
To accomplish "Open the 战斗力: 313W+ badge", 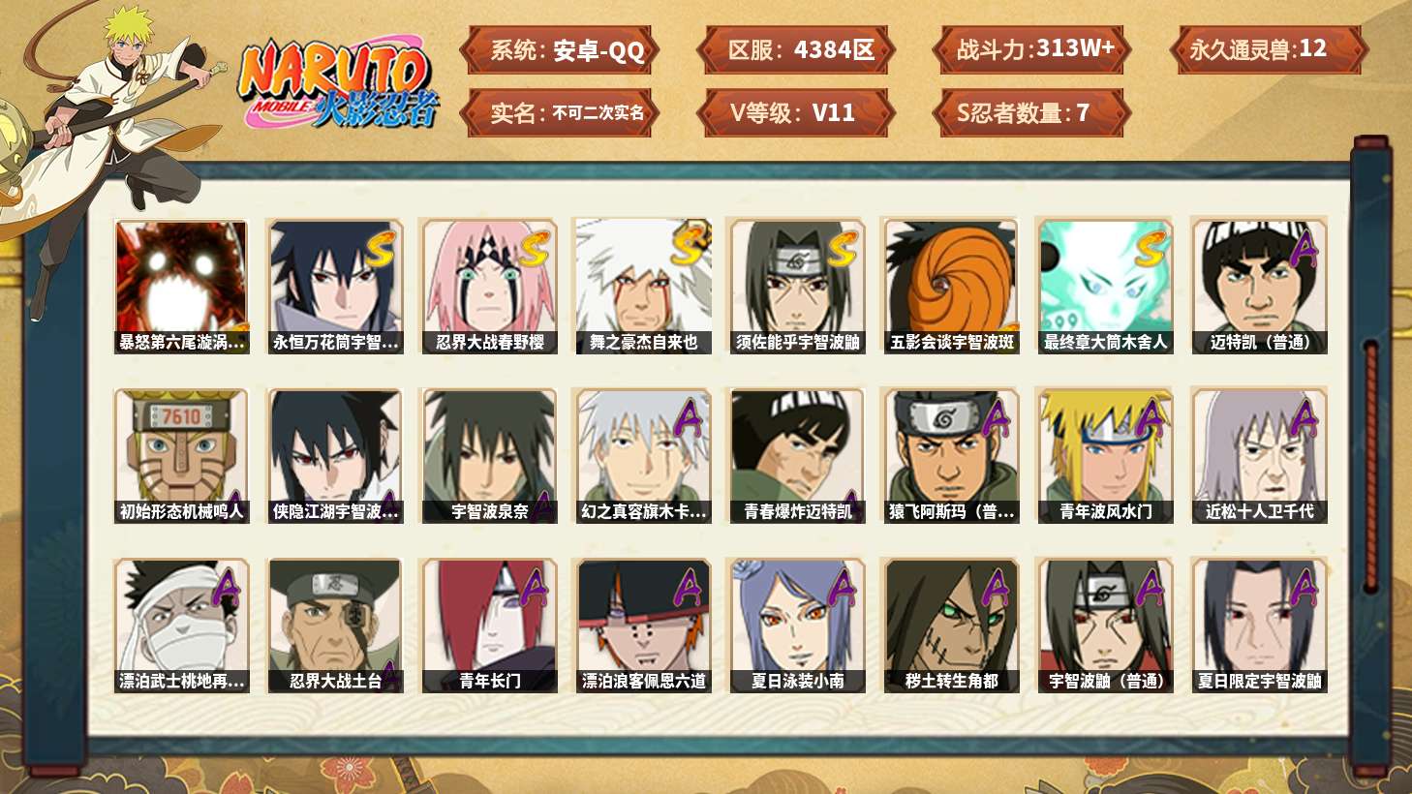I will click(x=1031, y=50).
